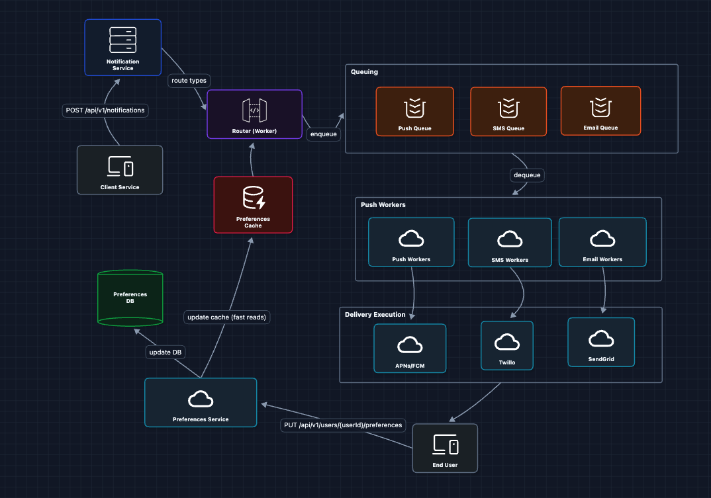The width and height of the screenshot is (711, 498).
Task: Click the Email Workers cloud node
Action: [x=602, y=242]
